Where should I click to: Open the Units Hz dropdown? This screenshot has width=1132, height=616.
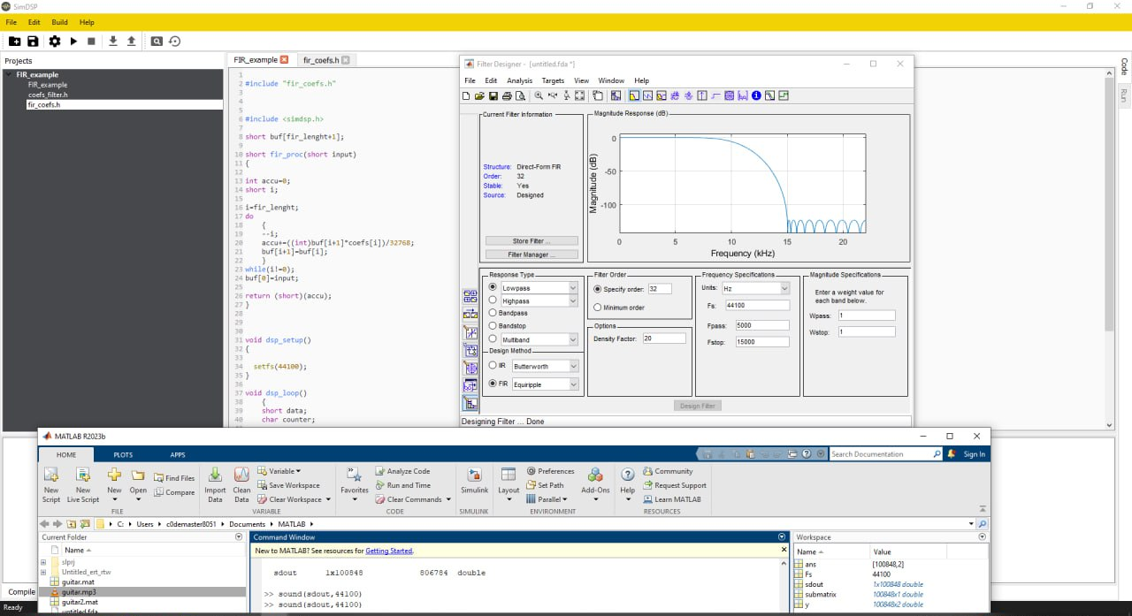click(x=784, y=288)
